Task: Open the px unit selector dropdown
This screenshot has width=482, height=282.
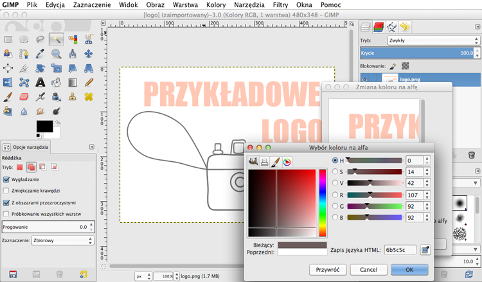Action: click(x=143, y=276)
